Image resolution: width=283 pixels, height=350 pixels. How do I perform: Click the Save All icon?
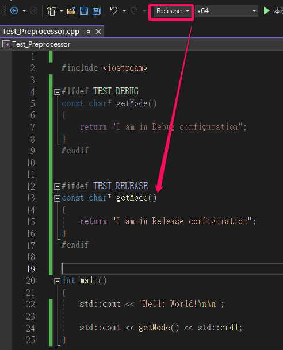tap(97, 11)
